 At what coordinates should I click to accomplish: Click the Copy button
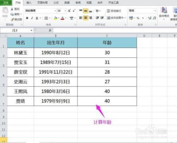pyautogui.click(x=15, y=14)
